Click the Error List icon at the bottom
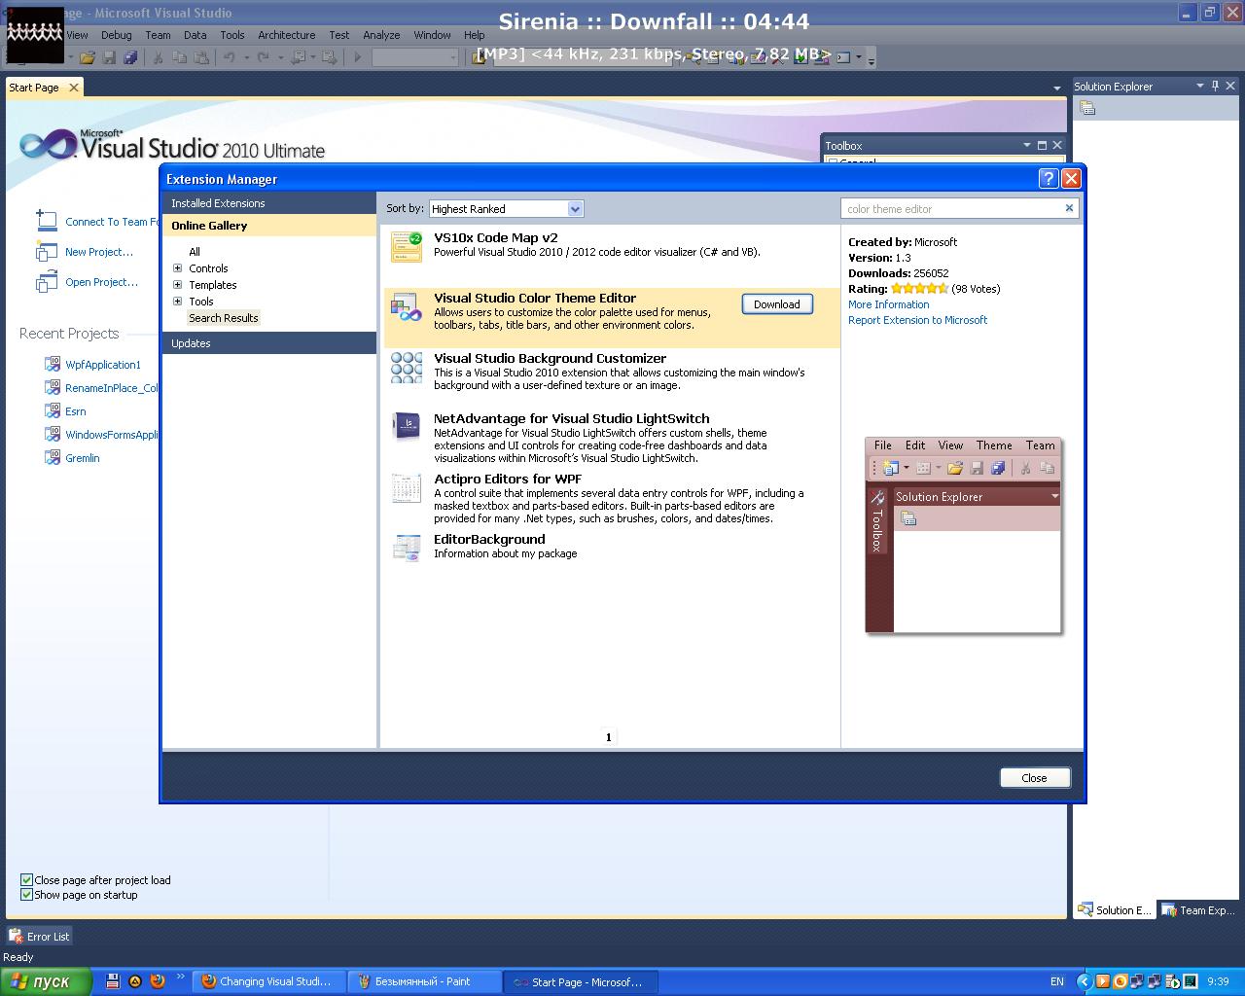This screenshot has height=996, width=1245. (x=16, y=937)
